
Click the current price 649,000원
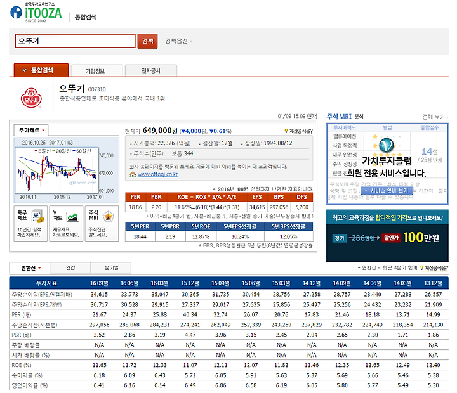[160, 131]
